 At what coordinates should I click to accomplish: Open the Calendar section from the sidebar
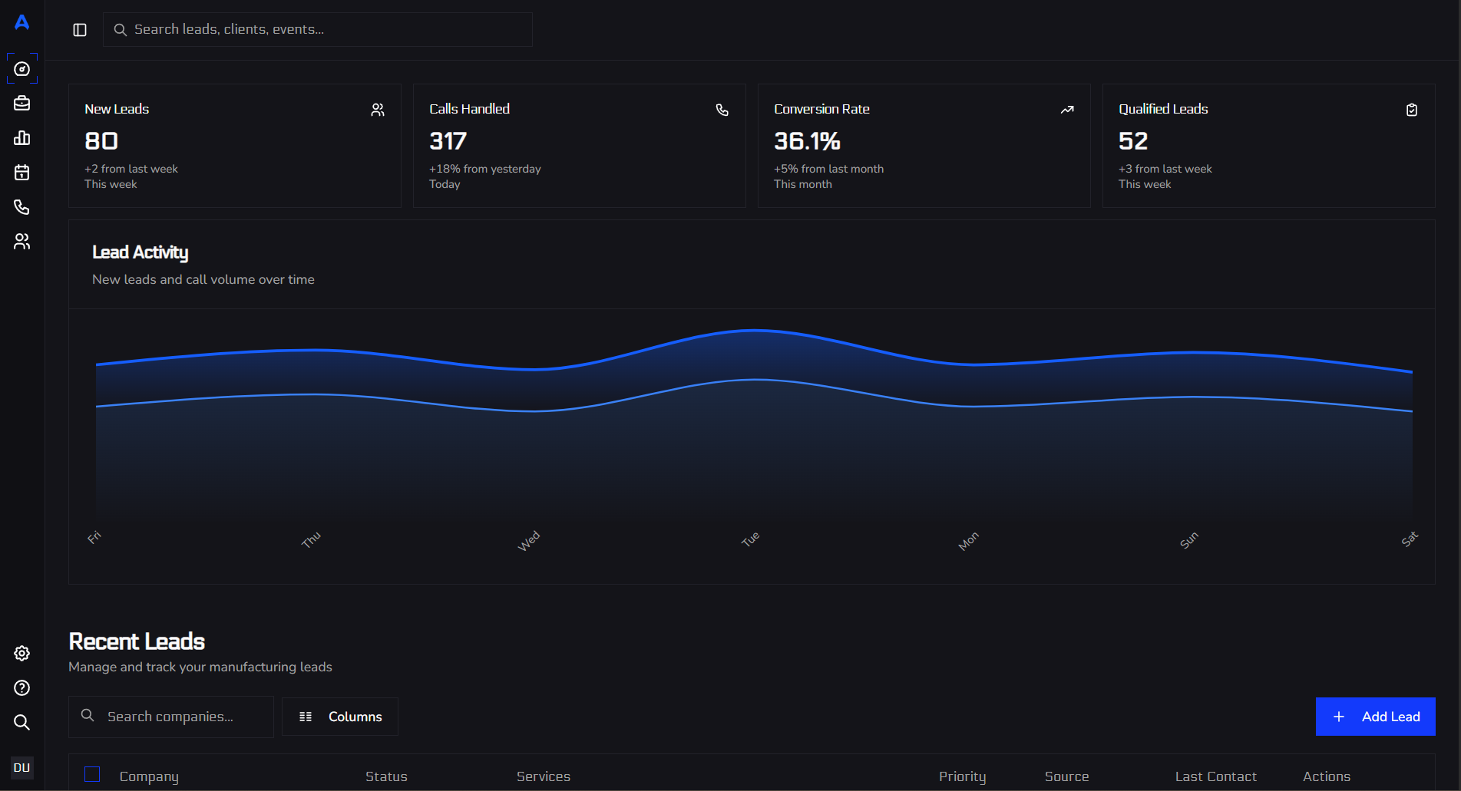(22, 172)
